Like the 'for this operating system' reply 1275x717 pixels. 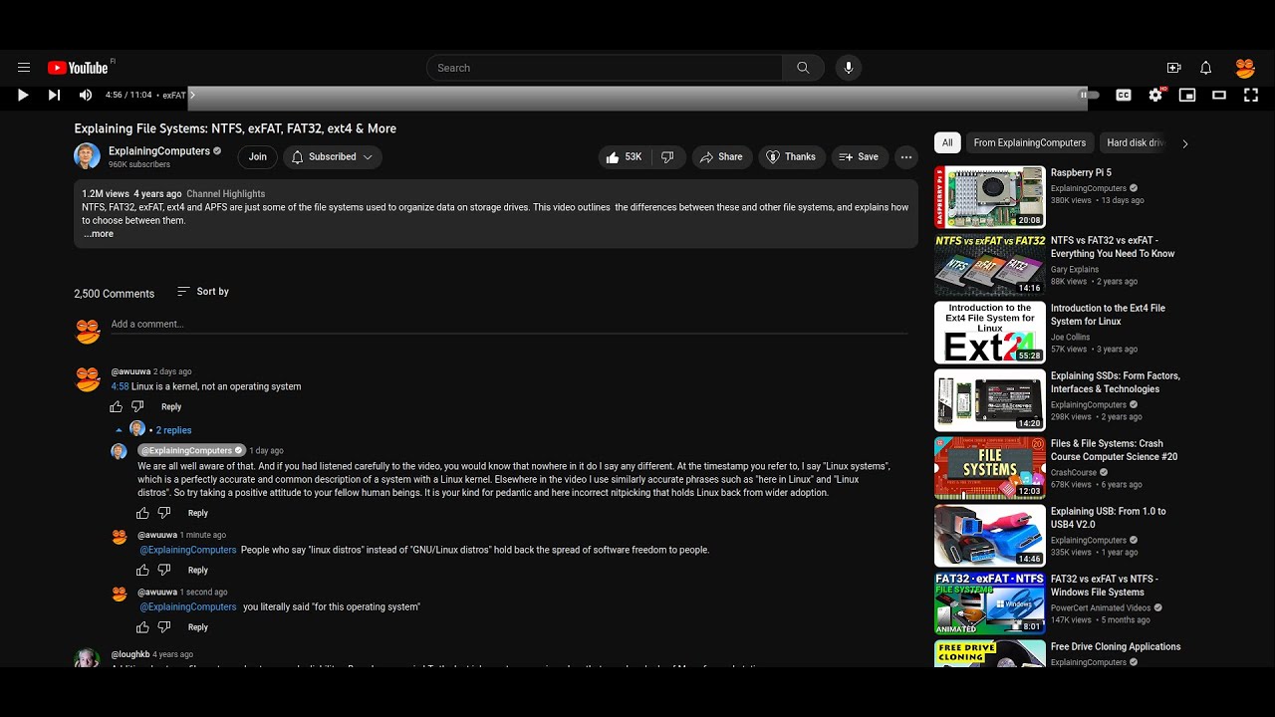[x=142, y=627]
